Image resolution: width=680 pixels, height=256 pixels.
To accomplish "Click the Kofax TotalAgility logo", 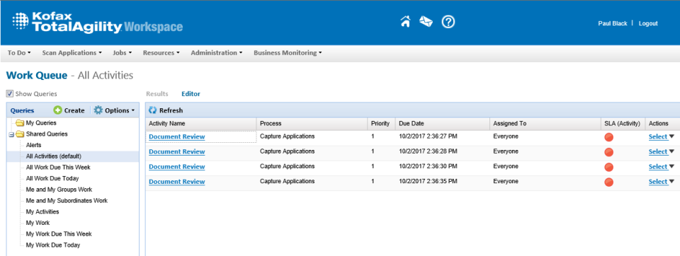I will tap(97, 23).
